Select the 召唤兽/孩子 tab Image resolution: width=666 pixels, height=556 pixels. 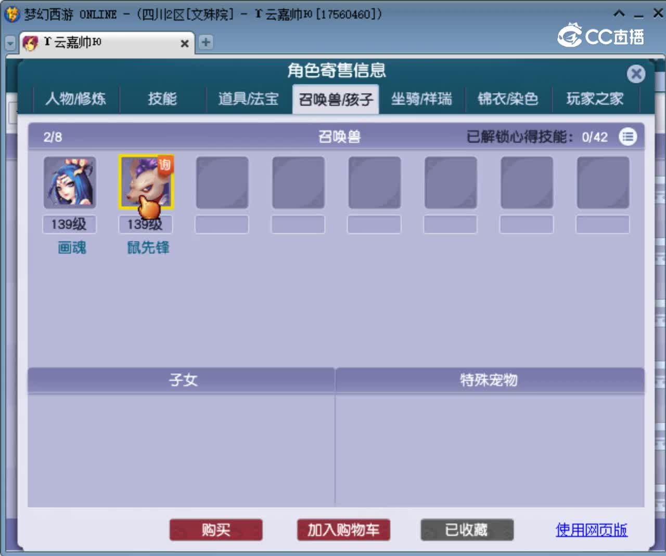[x=336, y=99]
